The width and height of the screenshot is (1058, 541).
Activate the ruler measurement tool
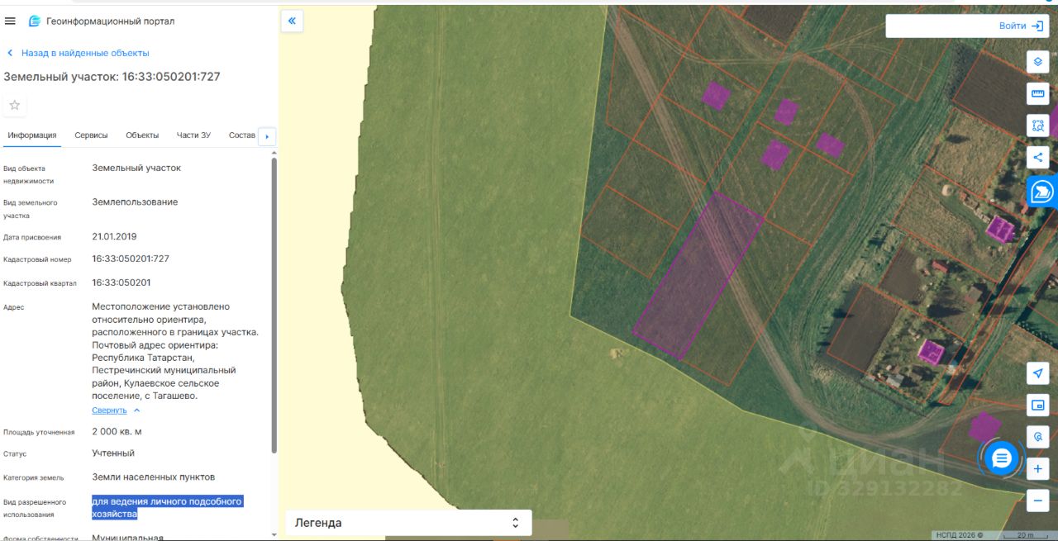click(1038, 93)
